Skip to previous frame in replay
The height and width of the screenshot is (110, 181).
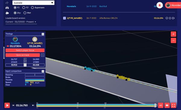click(x=13, y=105)
